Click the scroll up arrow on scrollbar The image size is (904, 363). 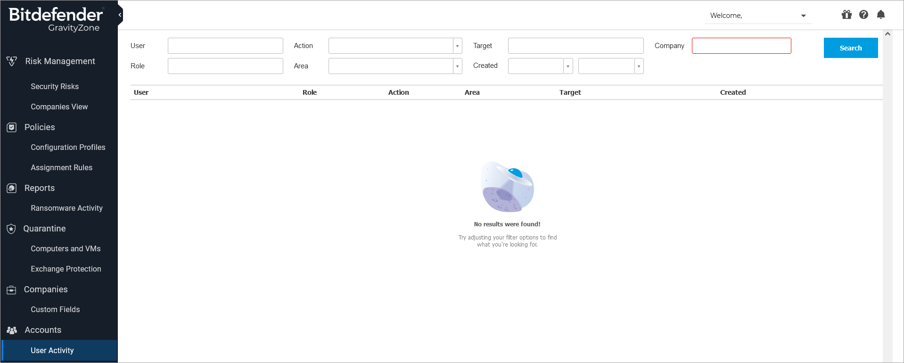pos(888,34)
